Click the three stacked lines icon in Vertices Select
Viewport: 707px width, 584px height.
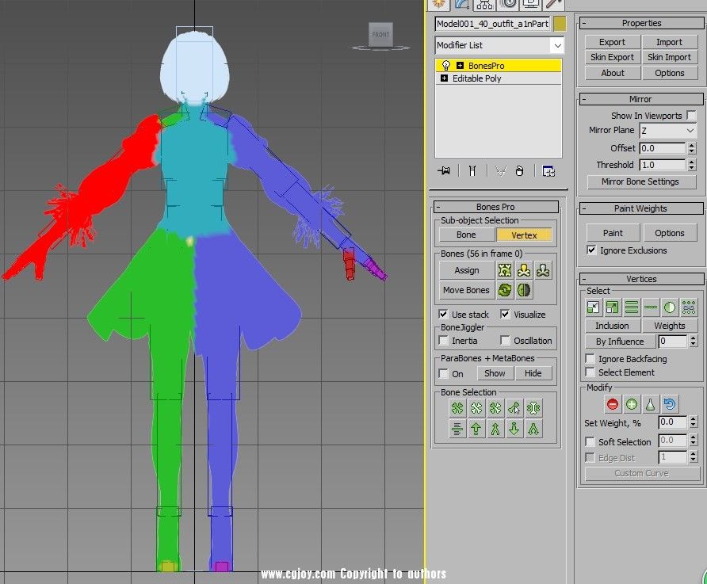631,307
